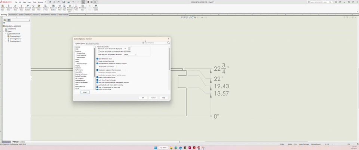Open the startup documents dropdown set to Never

[x=130, y=55]
